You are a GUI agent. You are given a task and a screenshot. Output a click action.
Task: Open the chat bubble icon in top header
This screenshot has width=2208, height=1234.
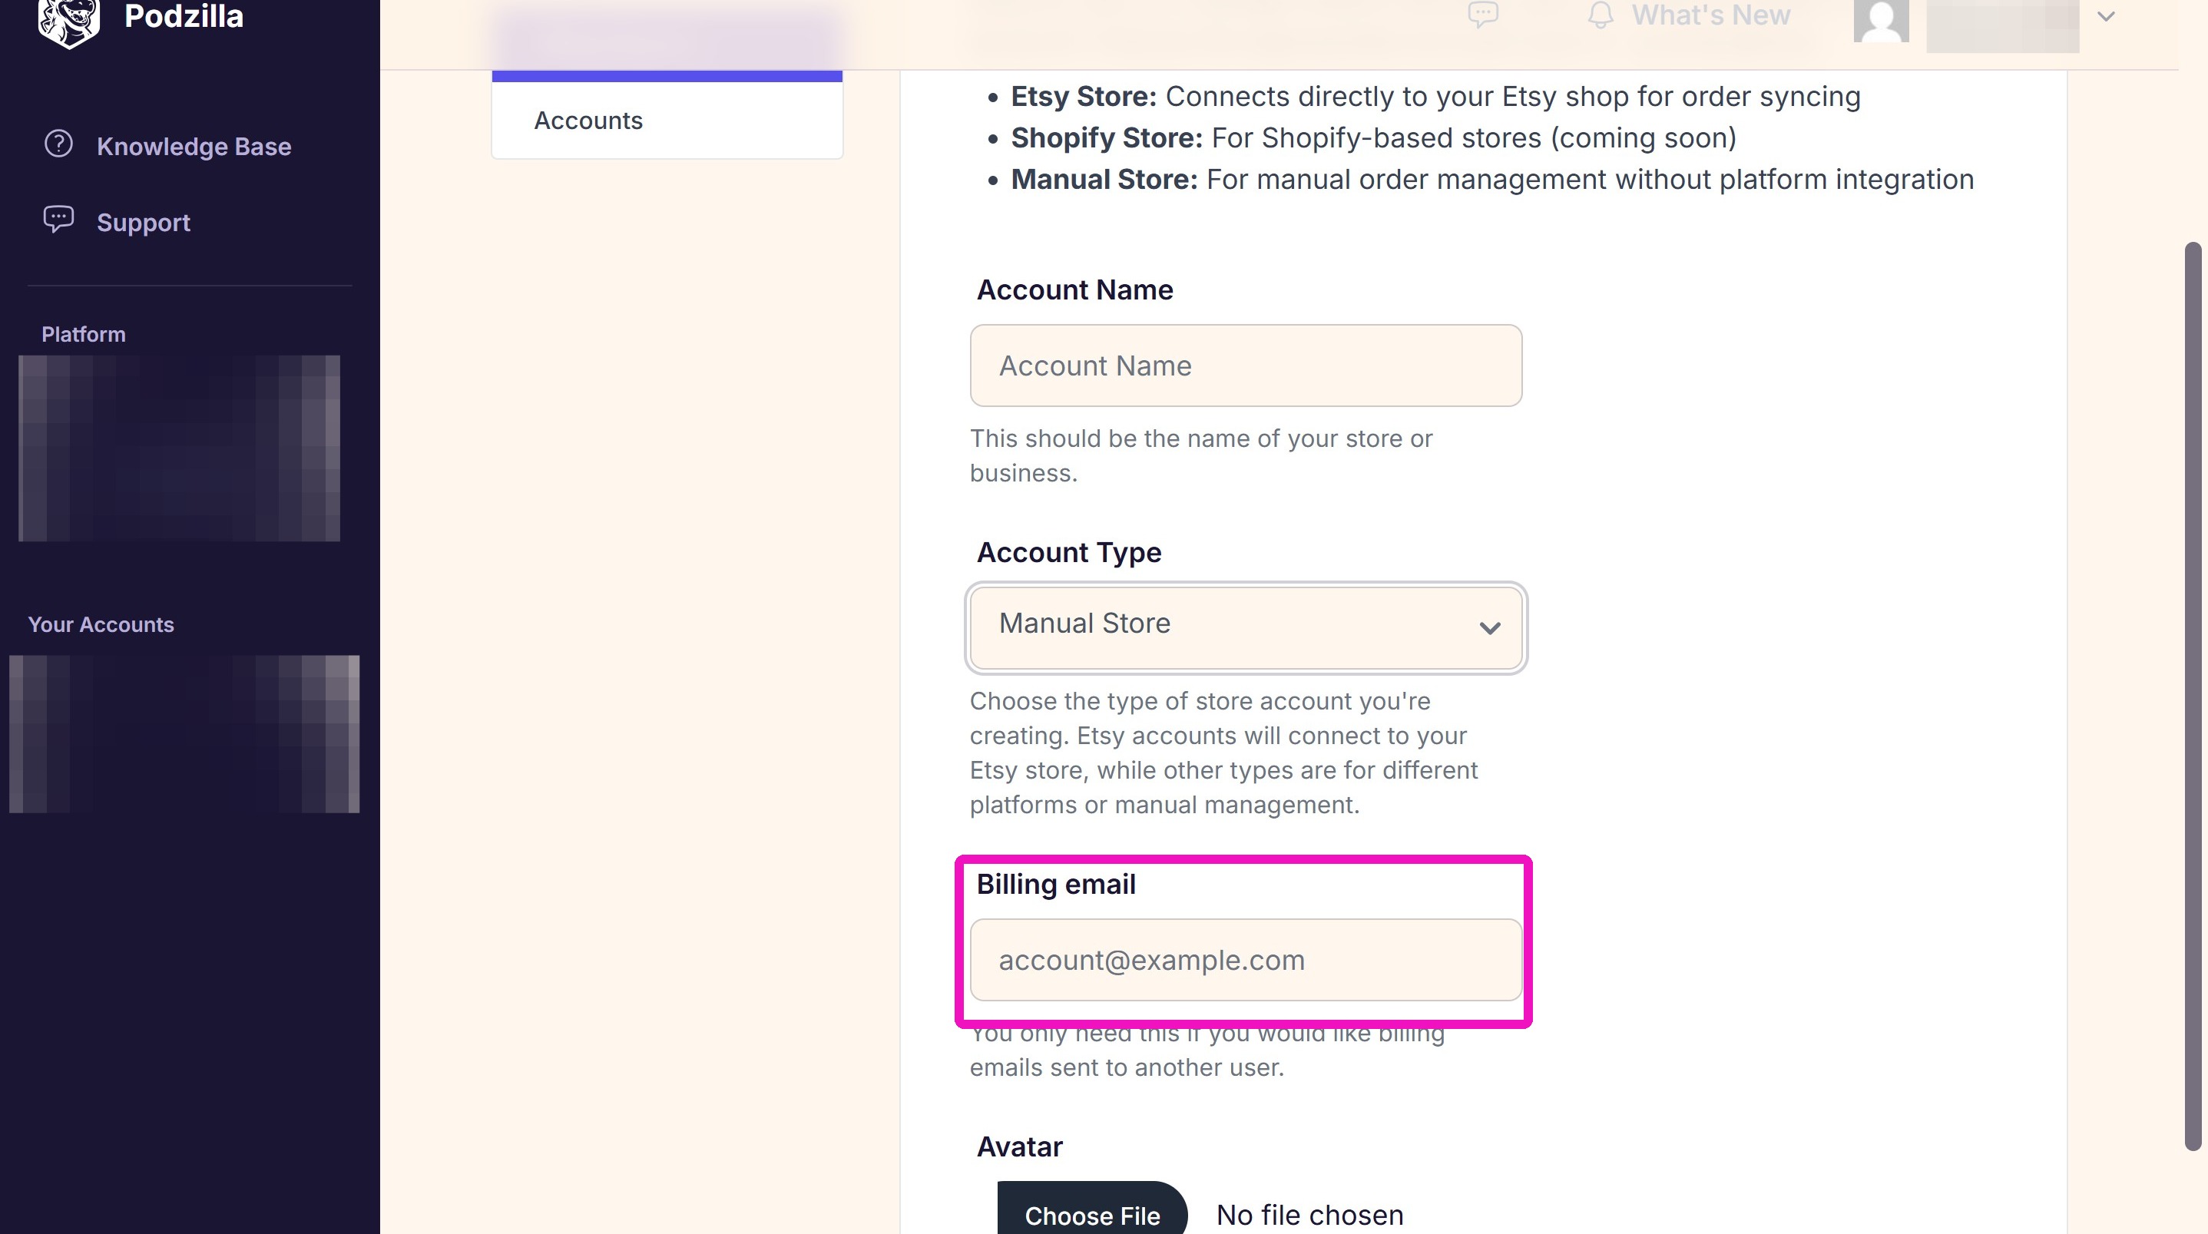tap(1483, 14)
